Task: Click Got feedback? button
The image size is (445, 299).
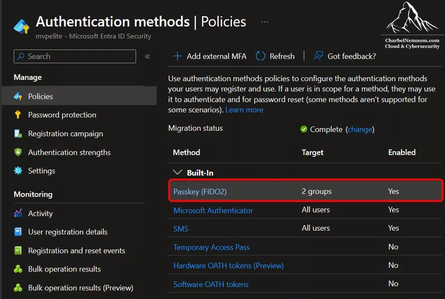Action: coord(345,56)
